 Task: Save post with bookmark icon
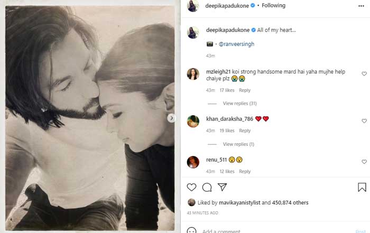pos(362,187)
